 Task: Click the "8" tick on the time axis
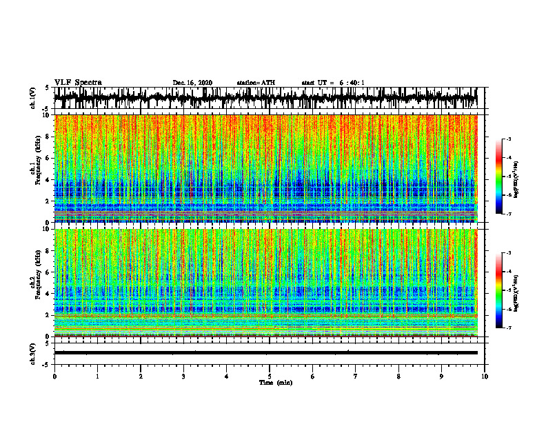[398, 376]
